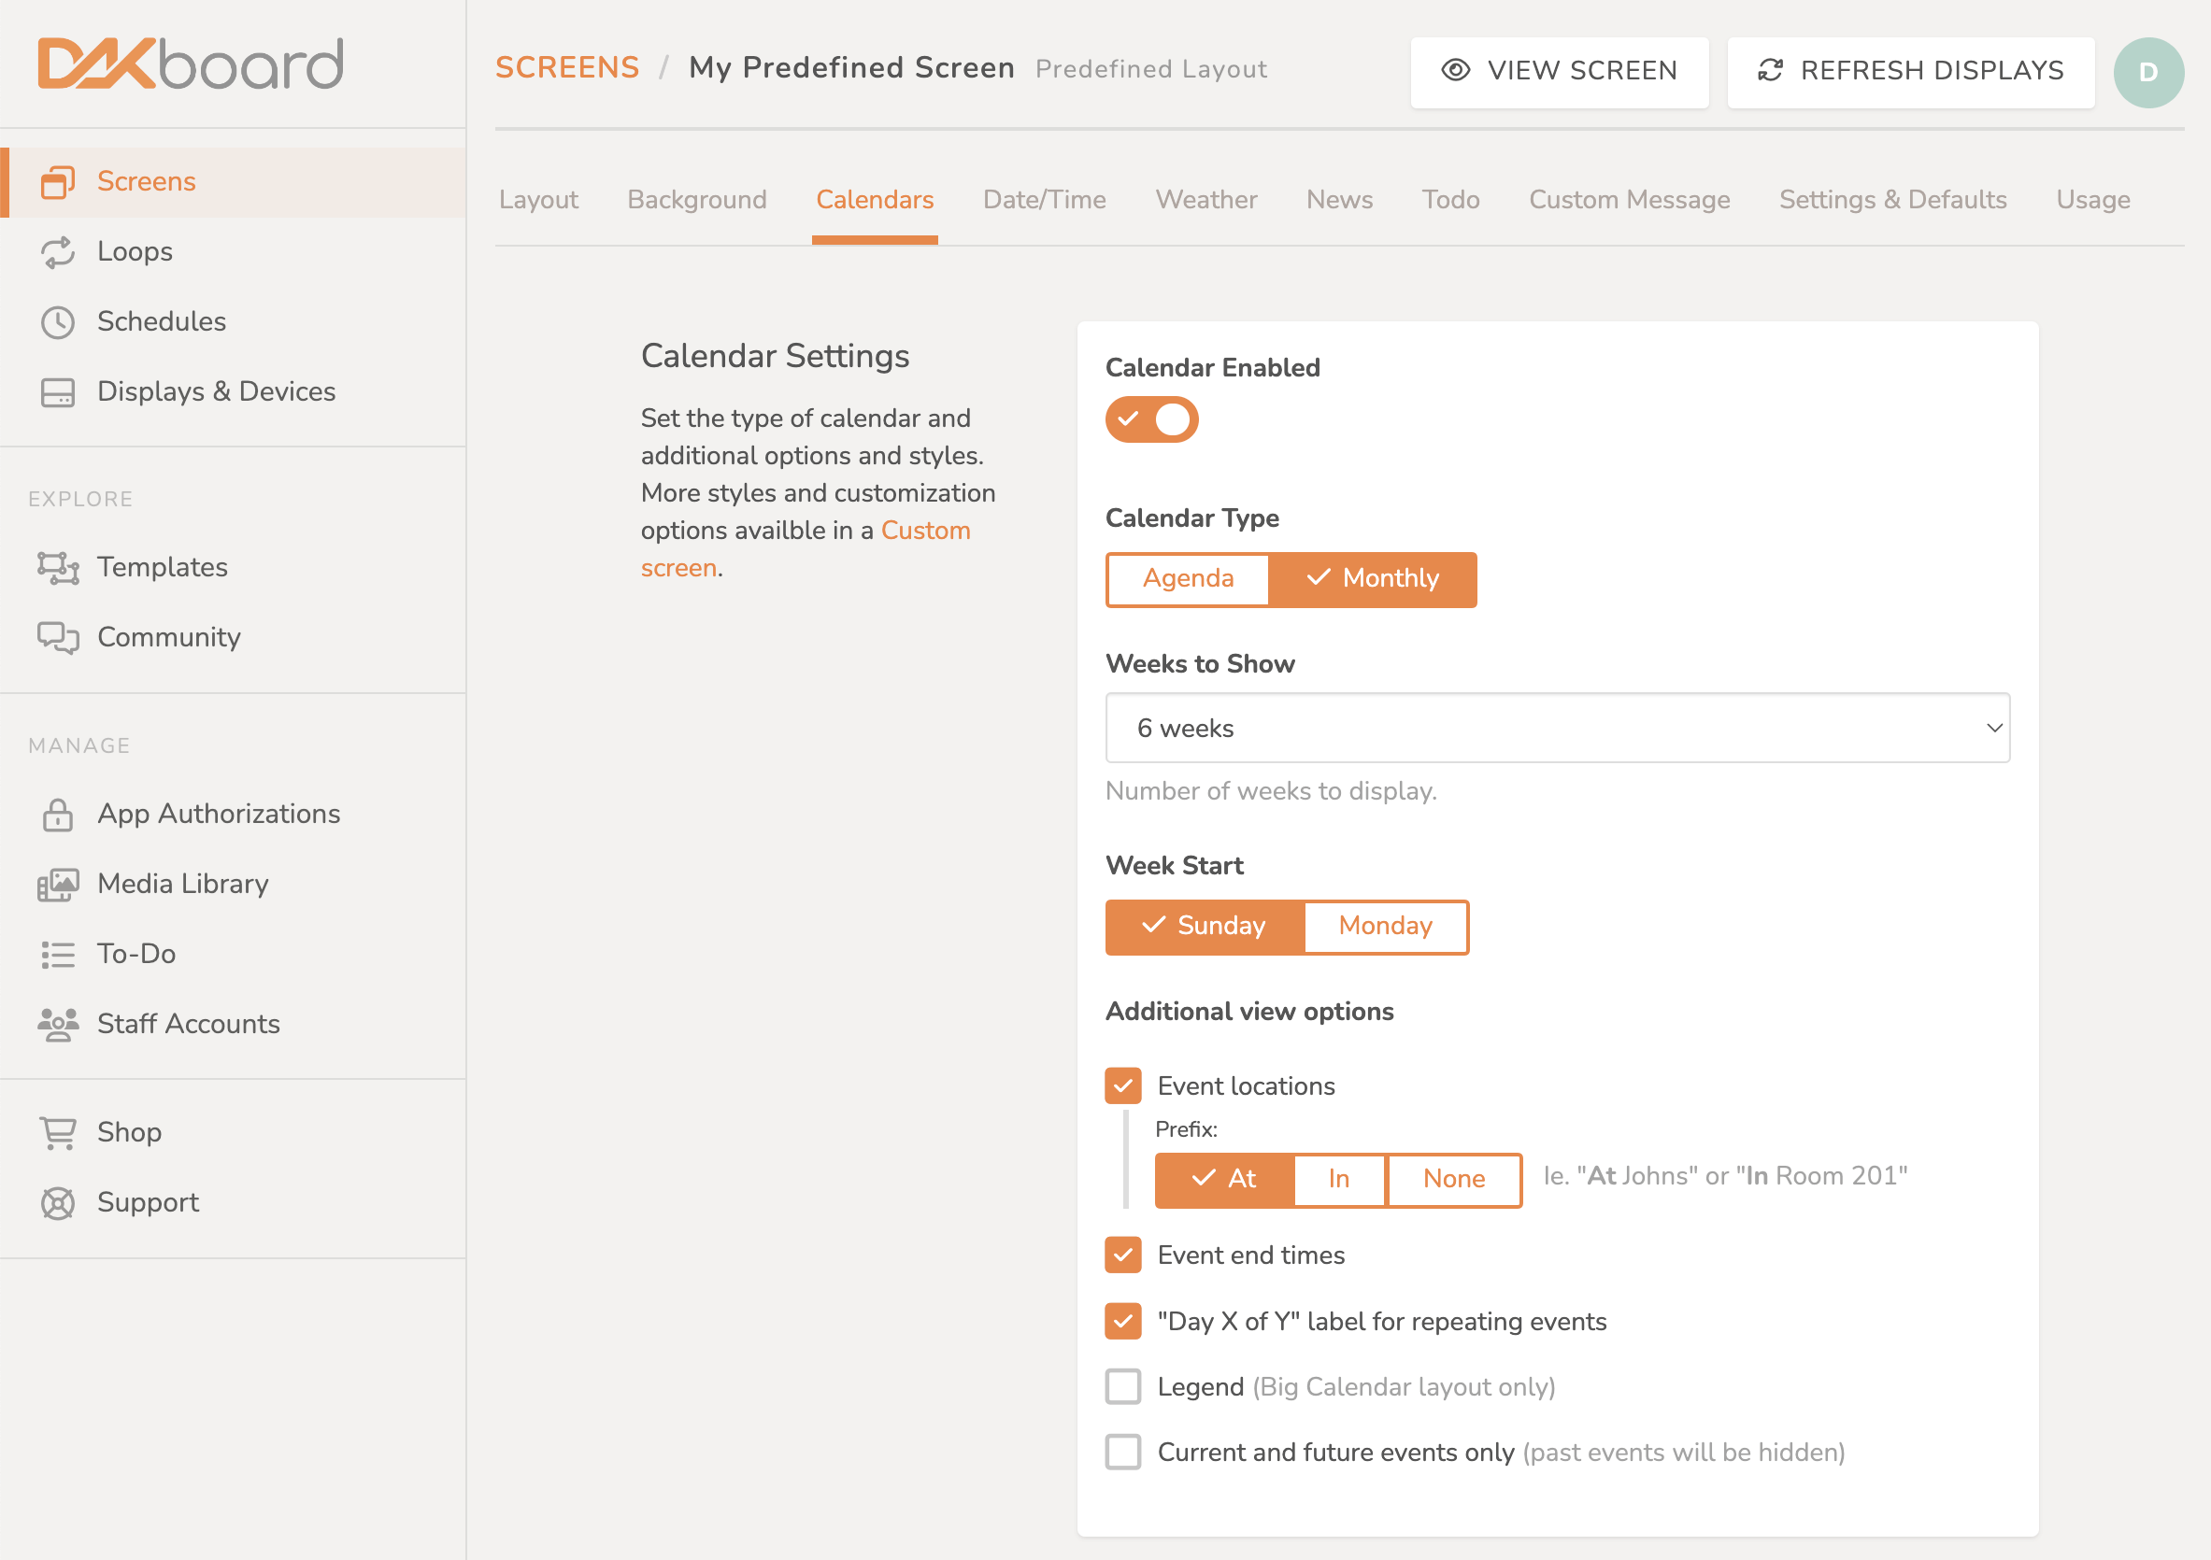
Task: Select the Screens sidebar icon
Action: [59, 181]
